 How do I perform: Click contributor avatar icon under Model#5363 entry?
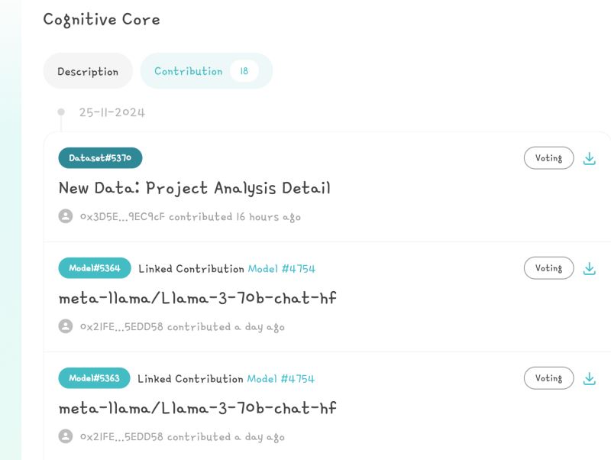pos(66,436)
